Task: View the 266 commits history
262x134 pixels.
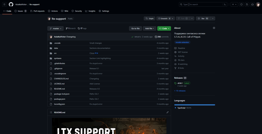Action: (x=162, y=37)
